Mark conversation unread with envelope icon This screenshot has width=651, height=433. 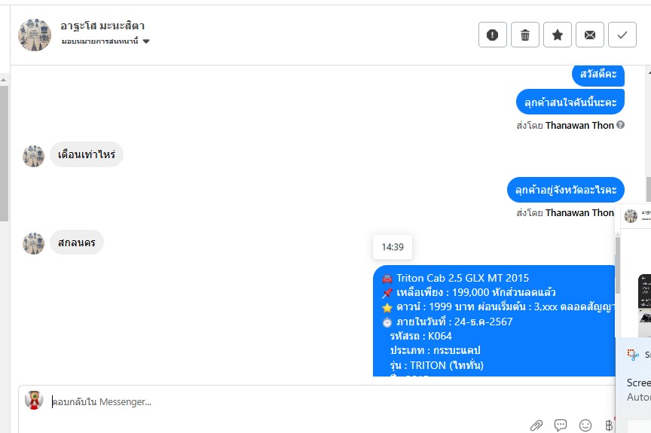click(589, 35)
